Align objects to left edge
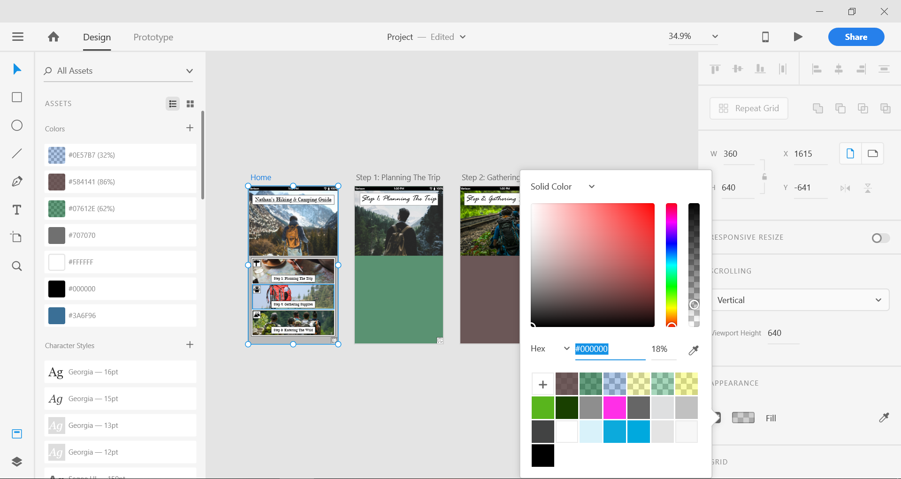Screen dimensions: 901x479 click(x=817, y=69)
